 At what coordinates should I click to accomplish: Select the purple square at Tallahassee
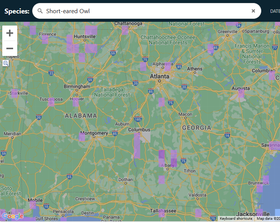[x=162, y=213]
